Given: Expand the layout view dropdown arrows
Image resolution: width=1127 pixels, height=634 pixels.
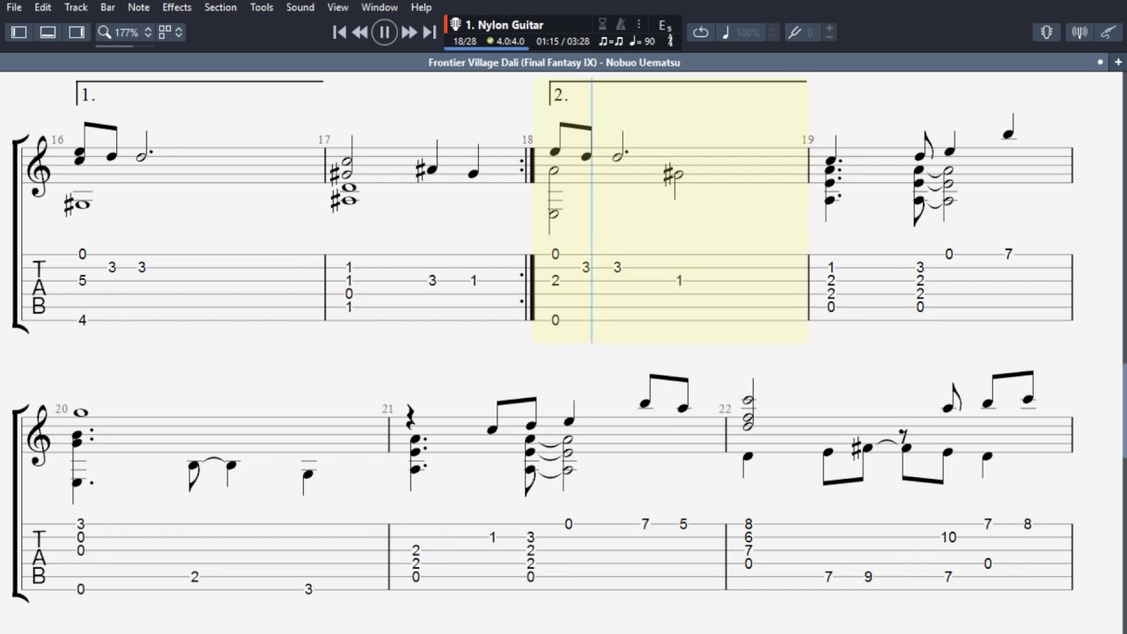Looking at the screenshot, I should tap(179, 33).
